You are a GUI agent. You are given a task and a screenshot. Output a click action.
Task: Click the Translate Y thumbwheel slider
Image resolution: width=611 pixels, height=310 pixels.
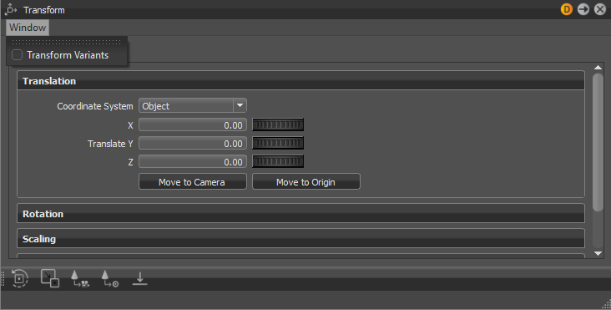[x=278, y=143]
